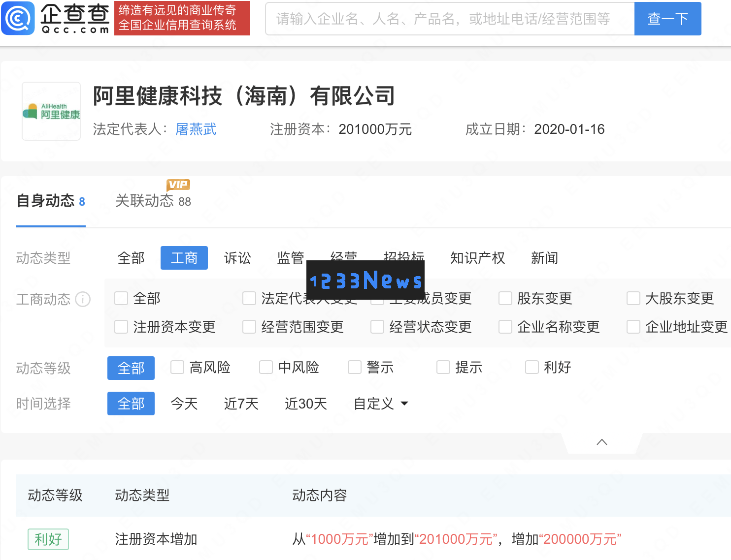This screenshot has height=560, width=731.
Task: Select 全部 under 动态类型
Action: point(131,258)
